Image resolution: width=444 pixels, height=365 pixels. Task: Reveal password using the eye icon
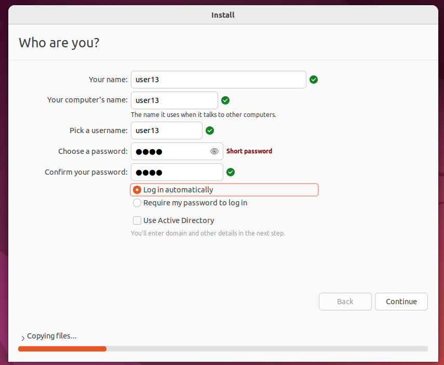[214, 151]
